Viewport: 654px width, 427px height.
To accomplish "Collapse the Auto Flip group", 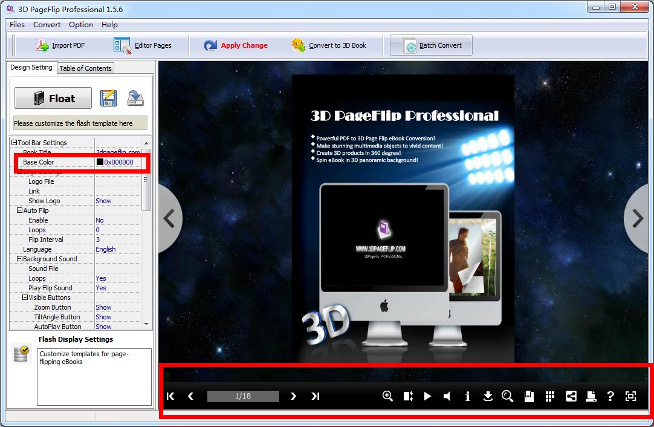I will coord(19,210).
